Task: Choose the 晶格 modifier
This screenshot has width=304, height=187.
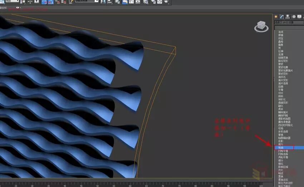Action: coord(281,42)
